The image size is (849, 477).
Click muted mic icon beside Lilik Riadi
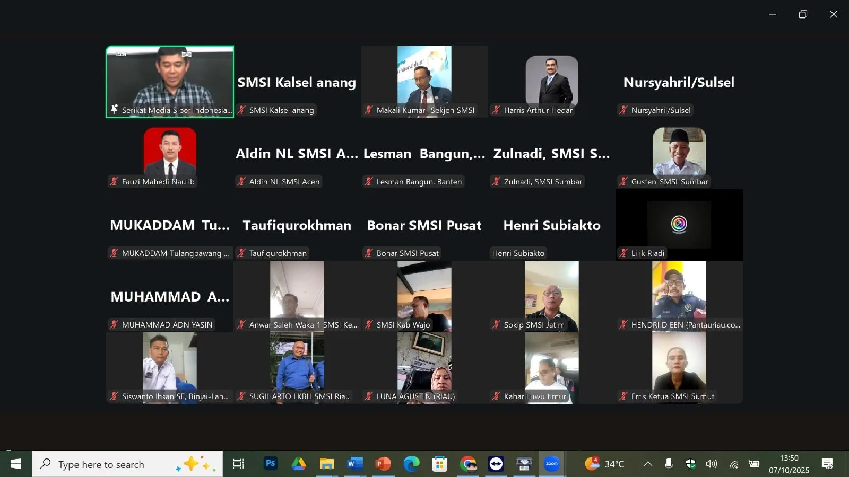[x=623, y=253]
